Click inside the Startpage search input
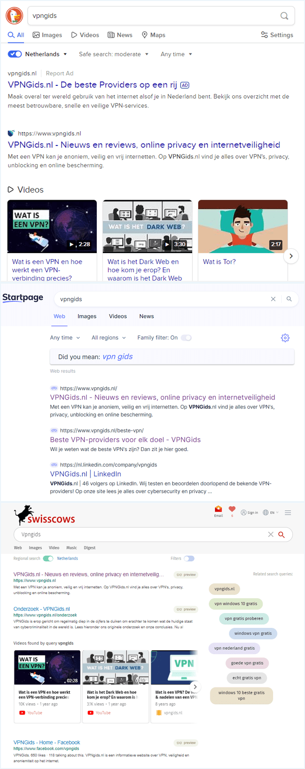 click(x=162, y=299)
